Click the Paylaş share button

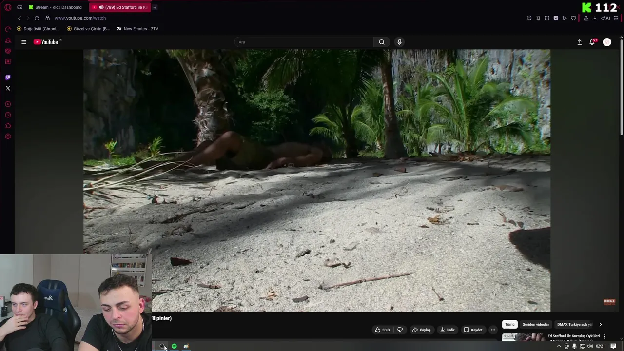(421, 330)
